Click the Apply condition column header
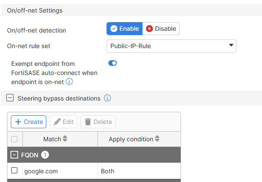The height and width of the screenshot is (182, 262). [x=131, y=139]
